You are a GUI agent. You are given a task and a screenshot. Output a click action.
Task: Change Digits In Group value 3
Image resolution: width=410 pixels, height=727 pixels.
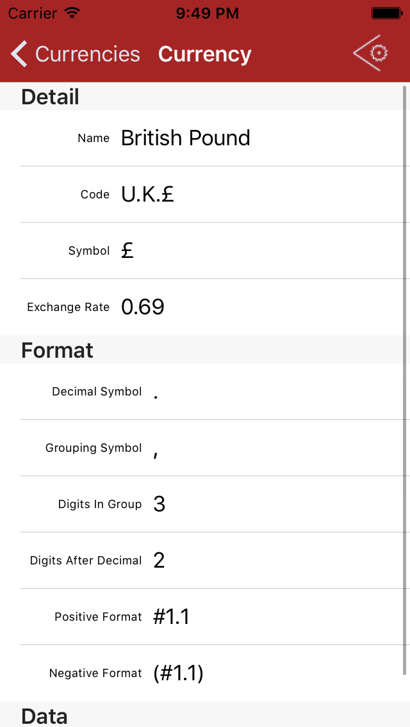point(160,504)
